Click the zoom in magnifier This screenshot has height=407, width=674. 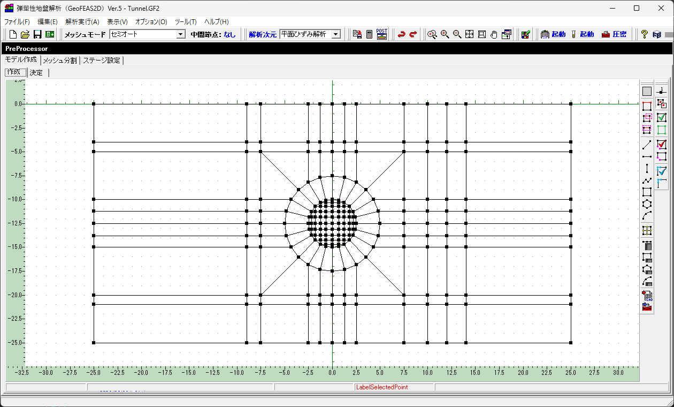pyautogui.click(x=445, y=34)
